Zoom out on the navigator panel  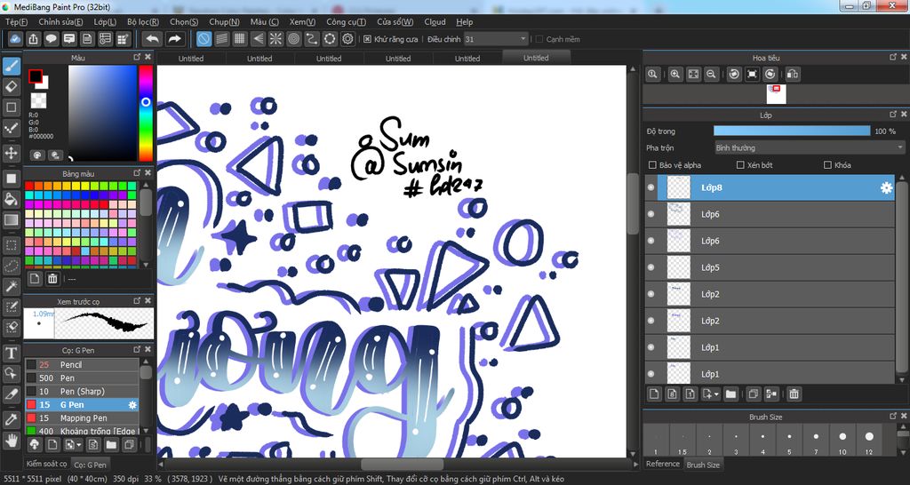[711, 75]
